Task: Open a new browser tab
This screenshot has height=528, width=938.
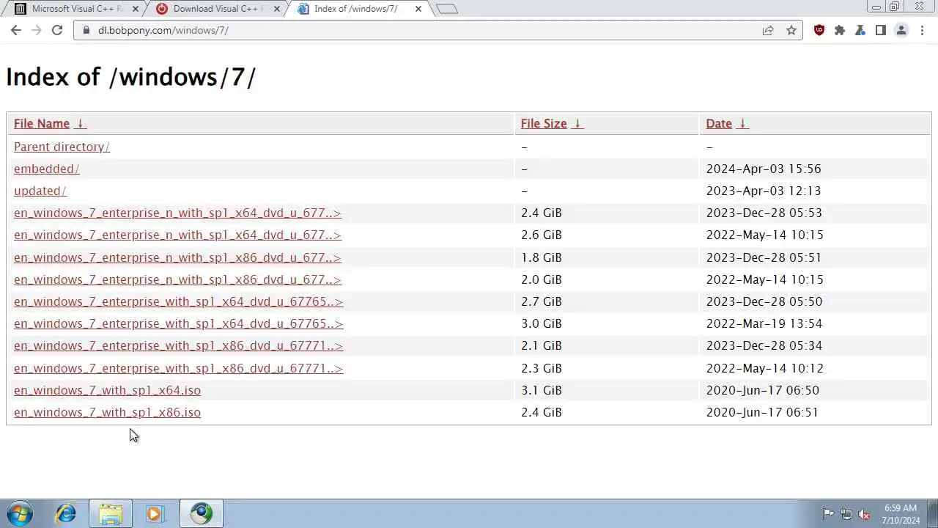Action: click(446, 9)
